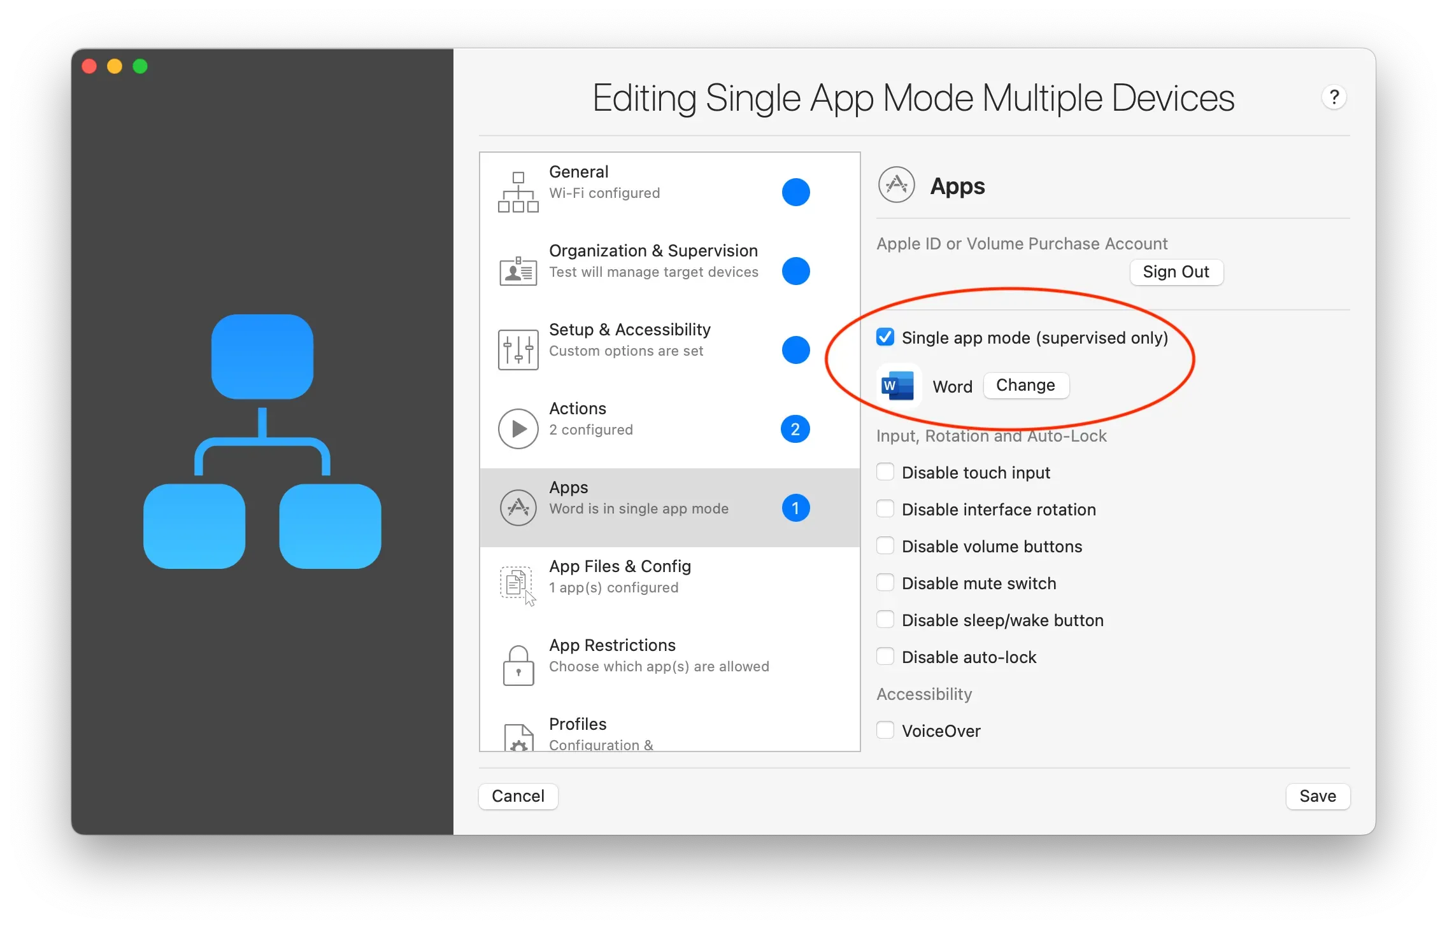This screenshot has width=1447, height=929.
Task: Click Save to store the blueprint
Action: click(1317, 796)
